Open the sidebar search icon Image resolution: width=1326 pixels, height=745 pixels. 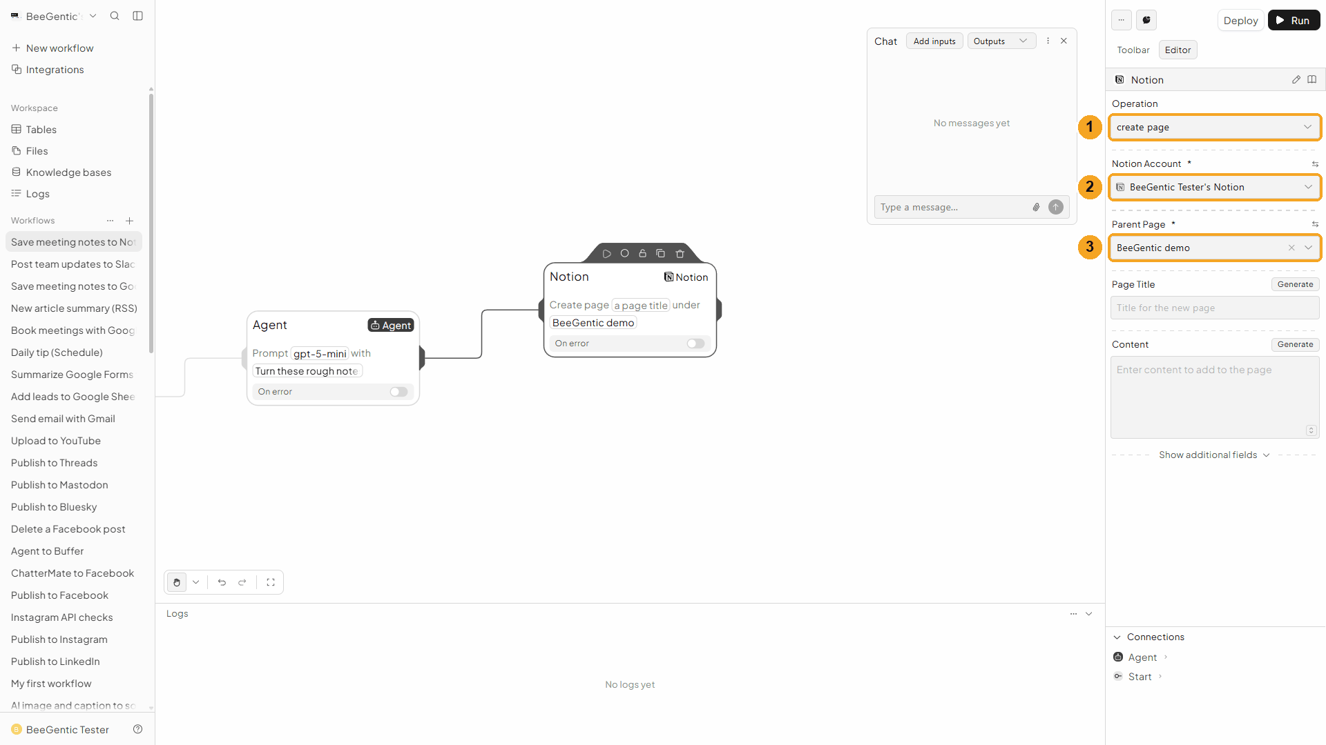[115, 16]
